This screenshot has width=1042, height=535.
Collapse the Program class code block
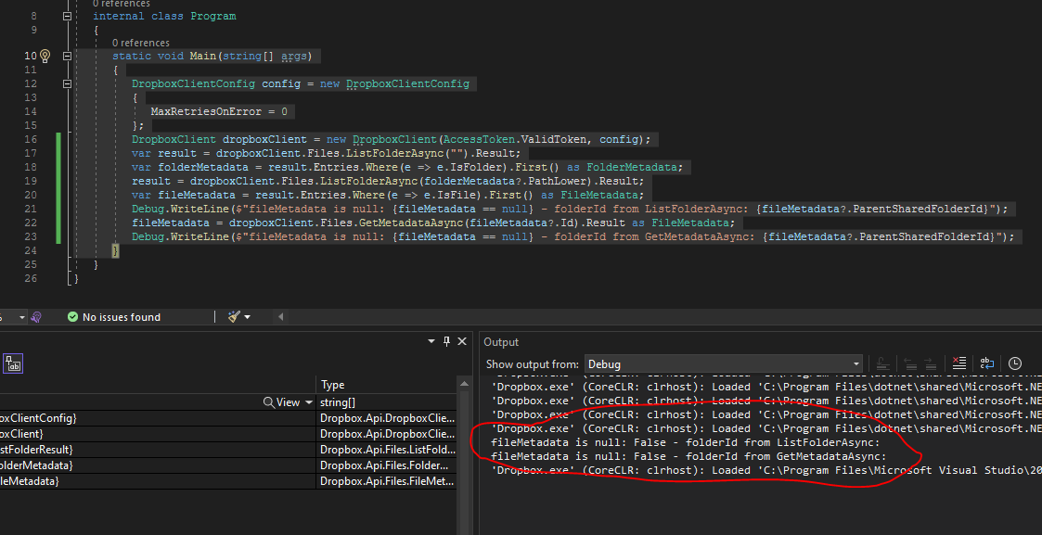[x=67, y=17]
